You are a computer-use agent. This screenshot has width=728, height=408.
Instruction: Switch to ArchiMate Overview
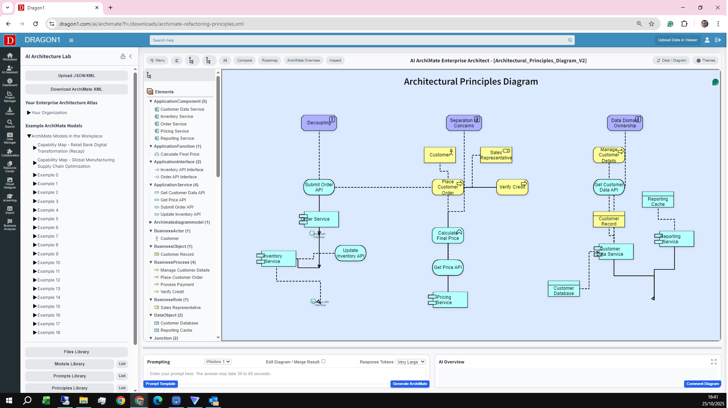pos(303,60)
